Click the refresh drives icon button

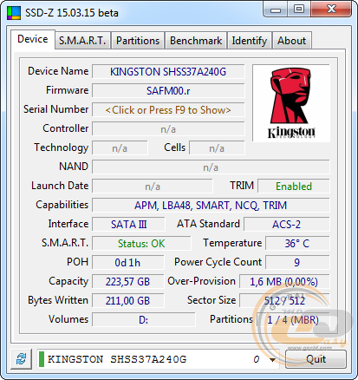click(21, 359)
